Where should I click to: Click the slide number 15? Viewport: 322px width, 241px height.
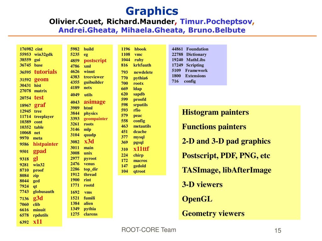278,231
